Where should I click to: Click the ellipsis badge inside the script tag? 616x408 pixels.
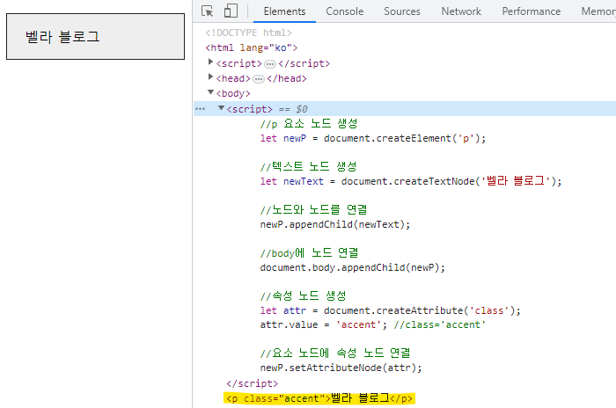coord(270,64)
